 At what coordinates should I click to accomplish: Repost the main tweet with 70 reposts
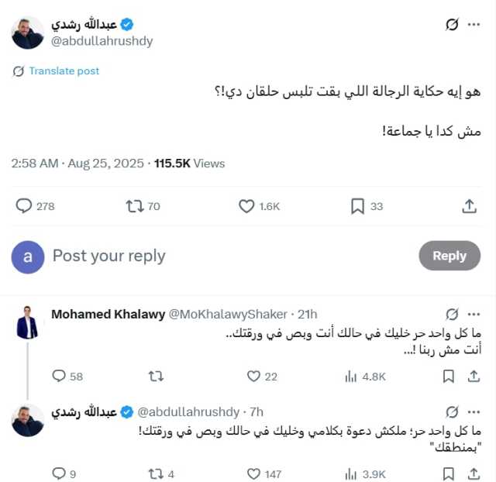click(x=135, y=206)
